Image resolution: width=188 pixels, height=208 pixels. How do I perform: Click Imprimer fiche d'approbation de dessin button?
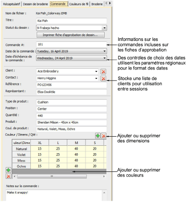(70, 35)
